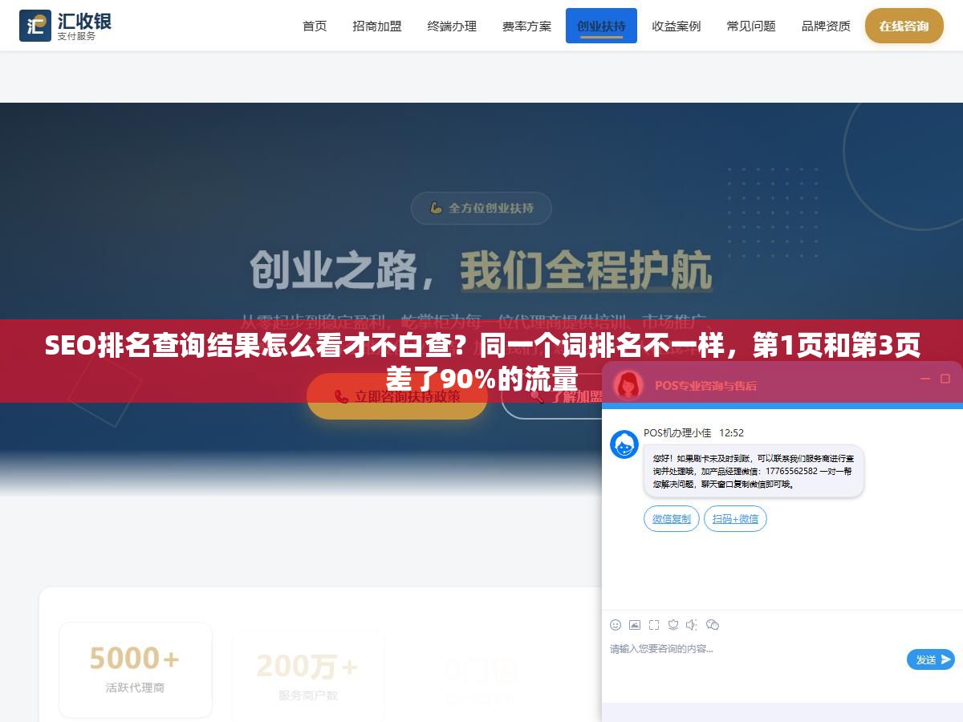
Task: Send the chat message with 发送
Action: coord(931,659)
